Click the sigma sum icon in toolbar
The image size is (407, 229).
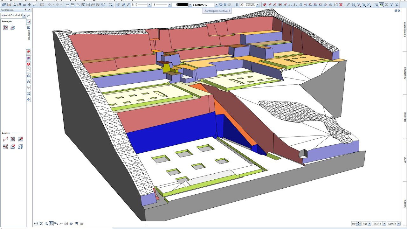[x=386, y=5]
